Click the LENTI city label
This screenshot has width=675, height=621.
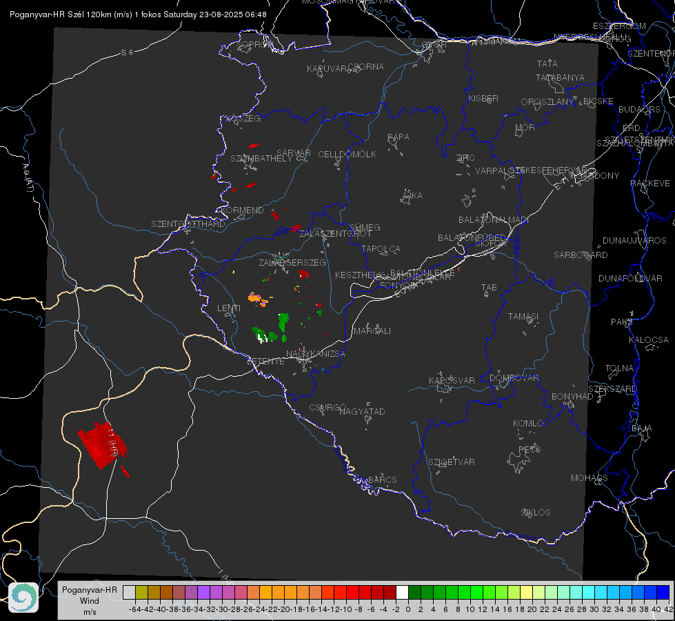[x=229, y=308]
